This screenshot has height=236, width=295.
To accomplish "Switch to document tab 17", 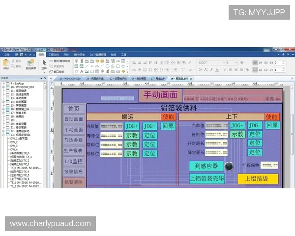I will (x=158, y=79).
